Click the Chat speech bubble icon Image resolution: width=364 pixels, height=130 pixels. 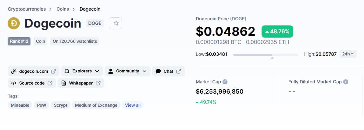[x=158, y=71]
